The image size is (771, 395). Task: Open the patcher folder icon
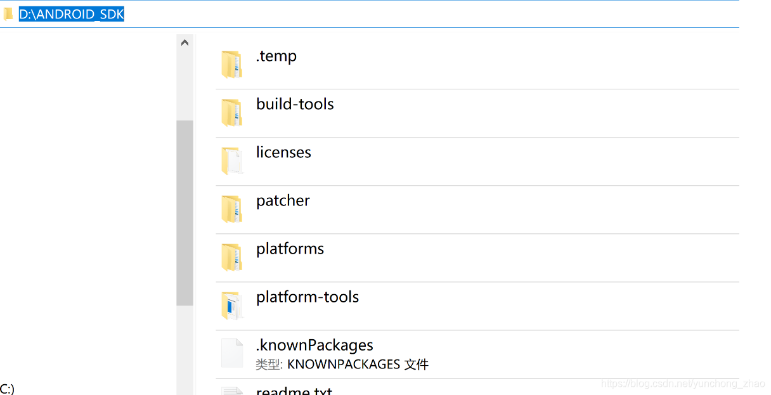tap(231, 209)
